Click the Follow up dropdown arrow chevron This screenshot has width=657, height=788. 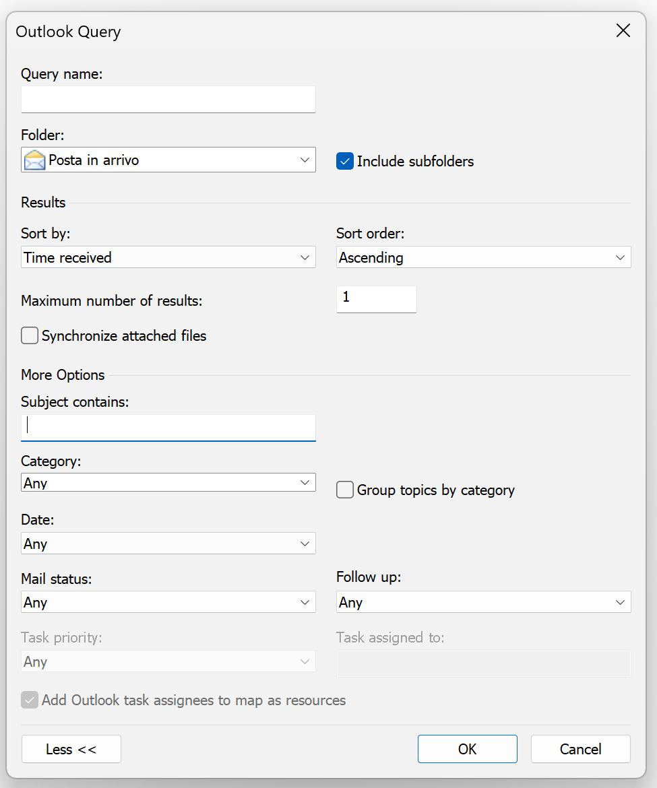coord(620,602)
